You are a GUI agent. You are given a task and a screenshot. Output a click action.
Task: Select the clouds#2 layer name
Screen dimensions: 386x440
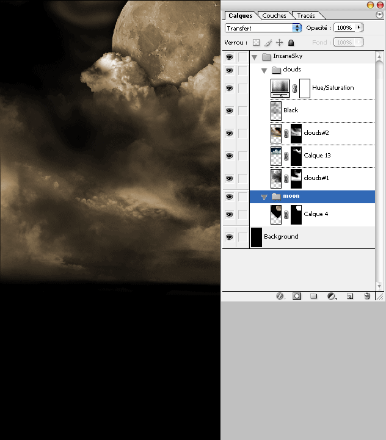tap(316, 132)
